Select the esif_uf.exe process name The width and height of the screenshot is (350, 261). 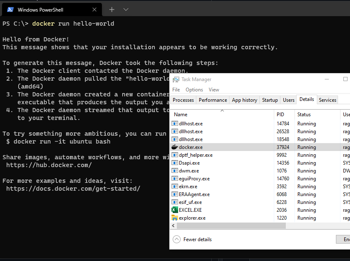tap(191, 202)
